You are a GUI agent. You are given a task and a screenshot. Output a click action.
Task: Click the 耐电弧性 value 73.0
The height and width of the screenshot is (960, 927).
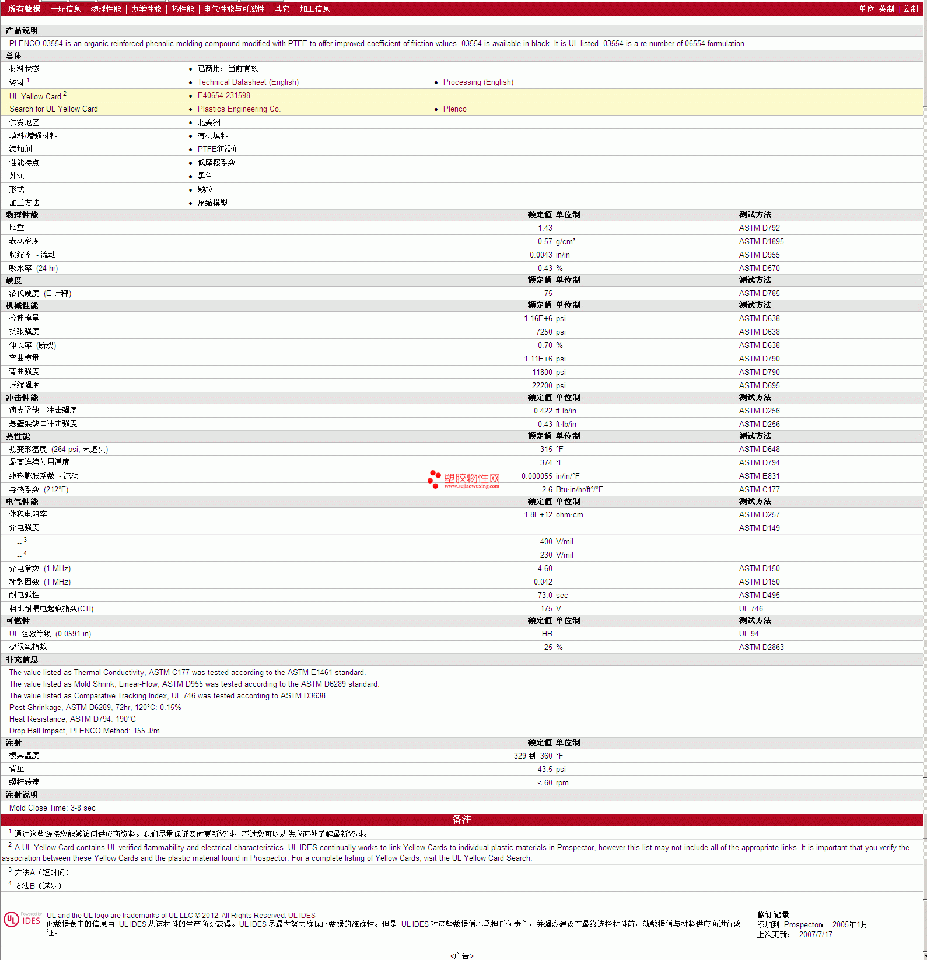(x=545, y=596)
